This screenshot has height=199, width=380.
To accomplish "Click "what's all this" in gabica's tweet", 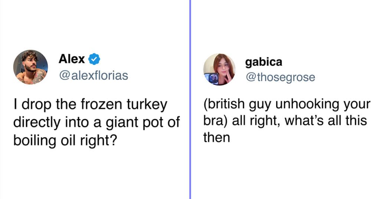I will coord(326,121).
